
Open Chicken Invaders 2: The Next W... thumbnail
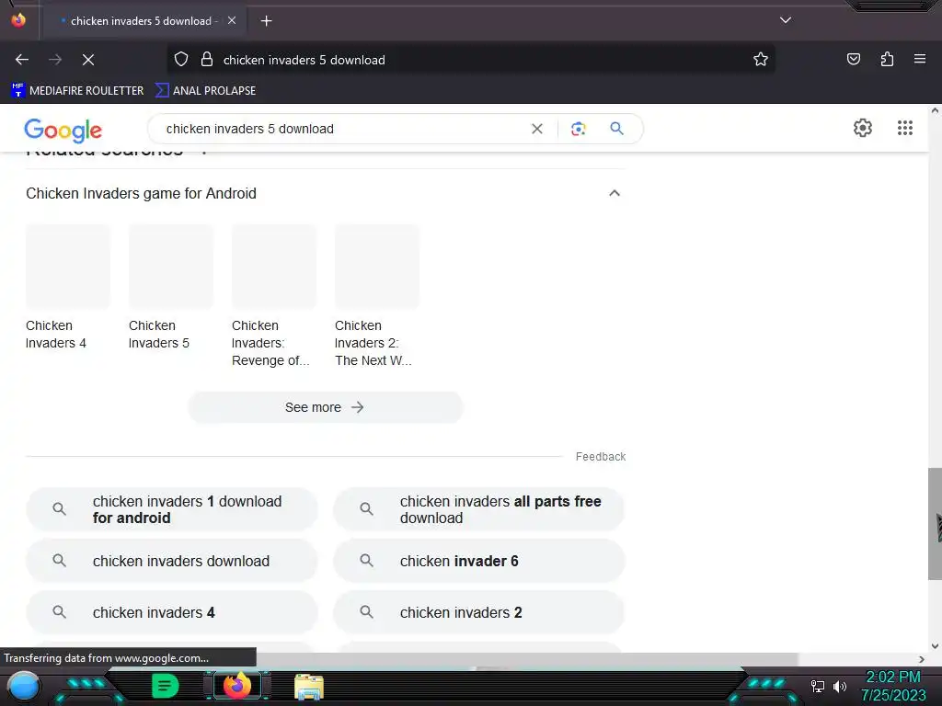(376, 268)
